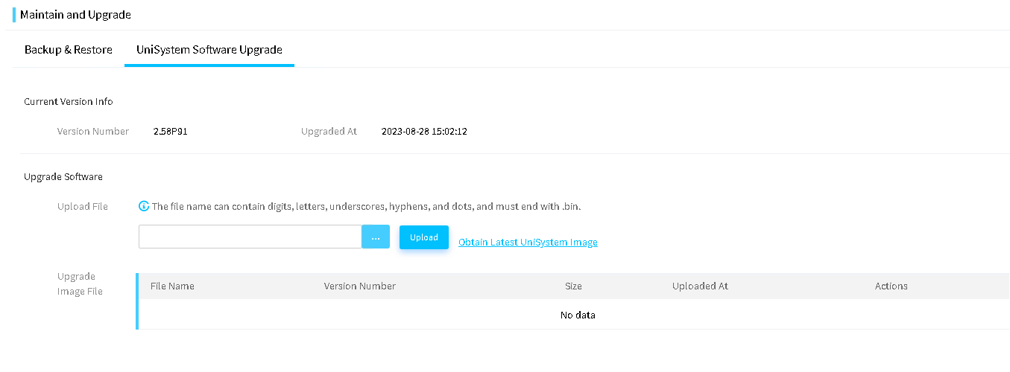The width and height of the screenshot is (1010, 372).
Task: Select the UniSystem Software Upgrade tab
Action: tap(209, 50)
